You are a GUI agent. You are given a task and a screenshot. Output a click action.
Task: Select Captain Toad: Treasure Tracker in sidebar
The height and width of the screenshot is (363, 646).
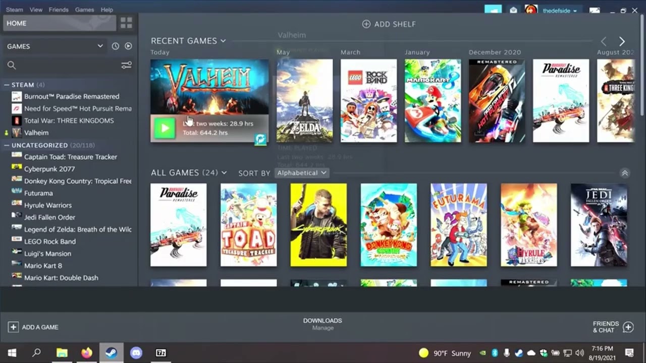pos(71,157)
